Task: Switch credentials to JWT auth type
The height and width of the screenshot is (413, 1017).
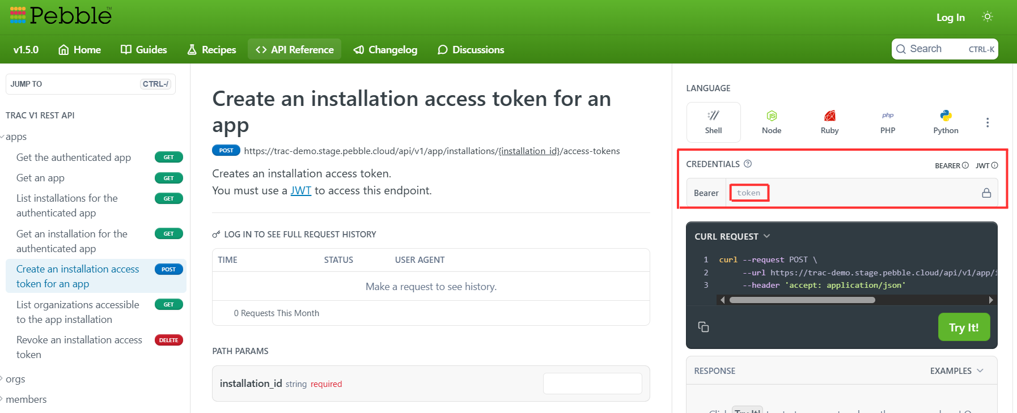Action: 986,165
